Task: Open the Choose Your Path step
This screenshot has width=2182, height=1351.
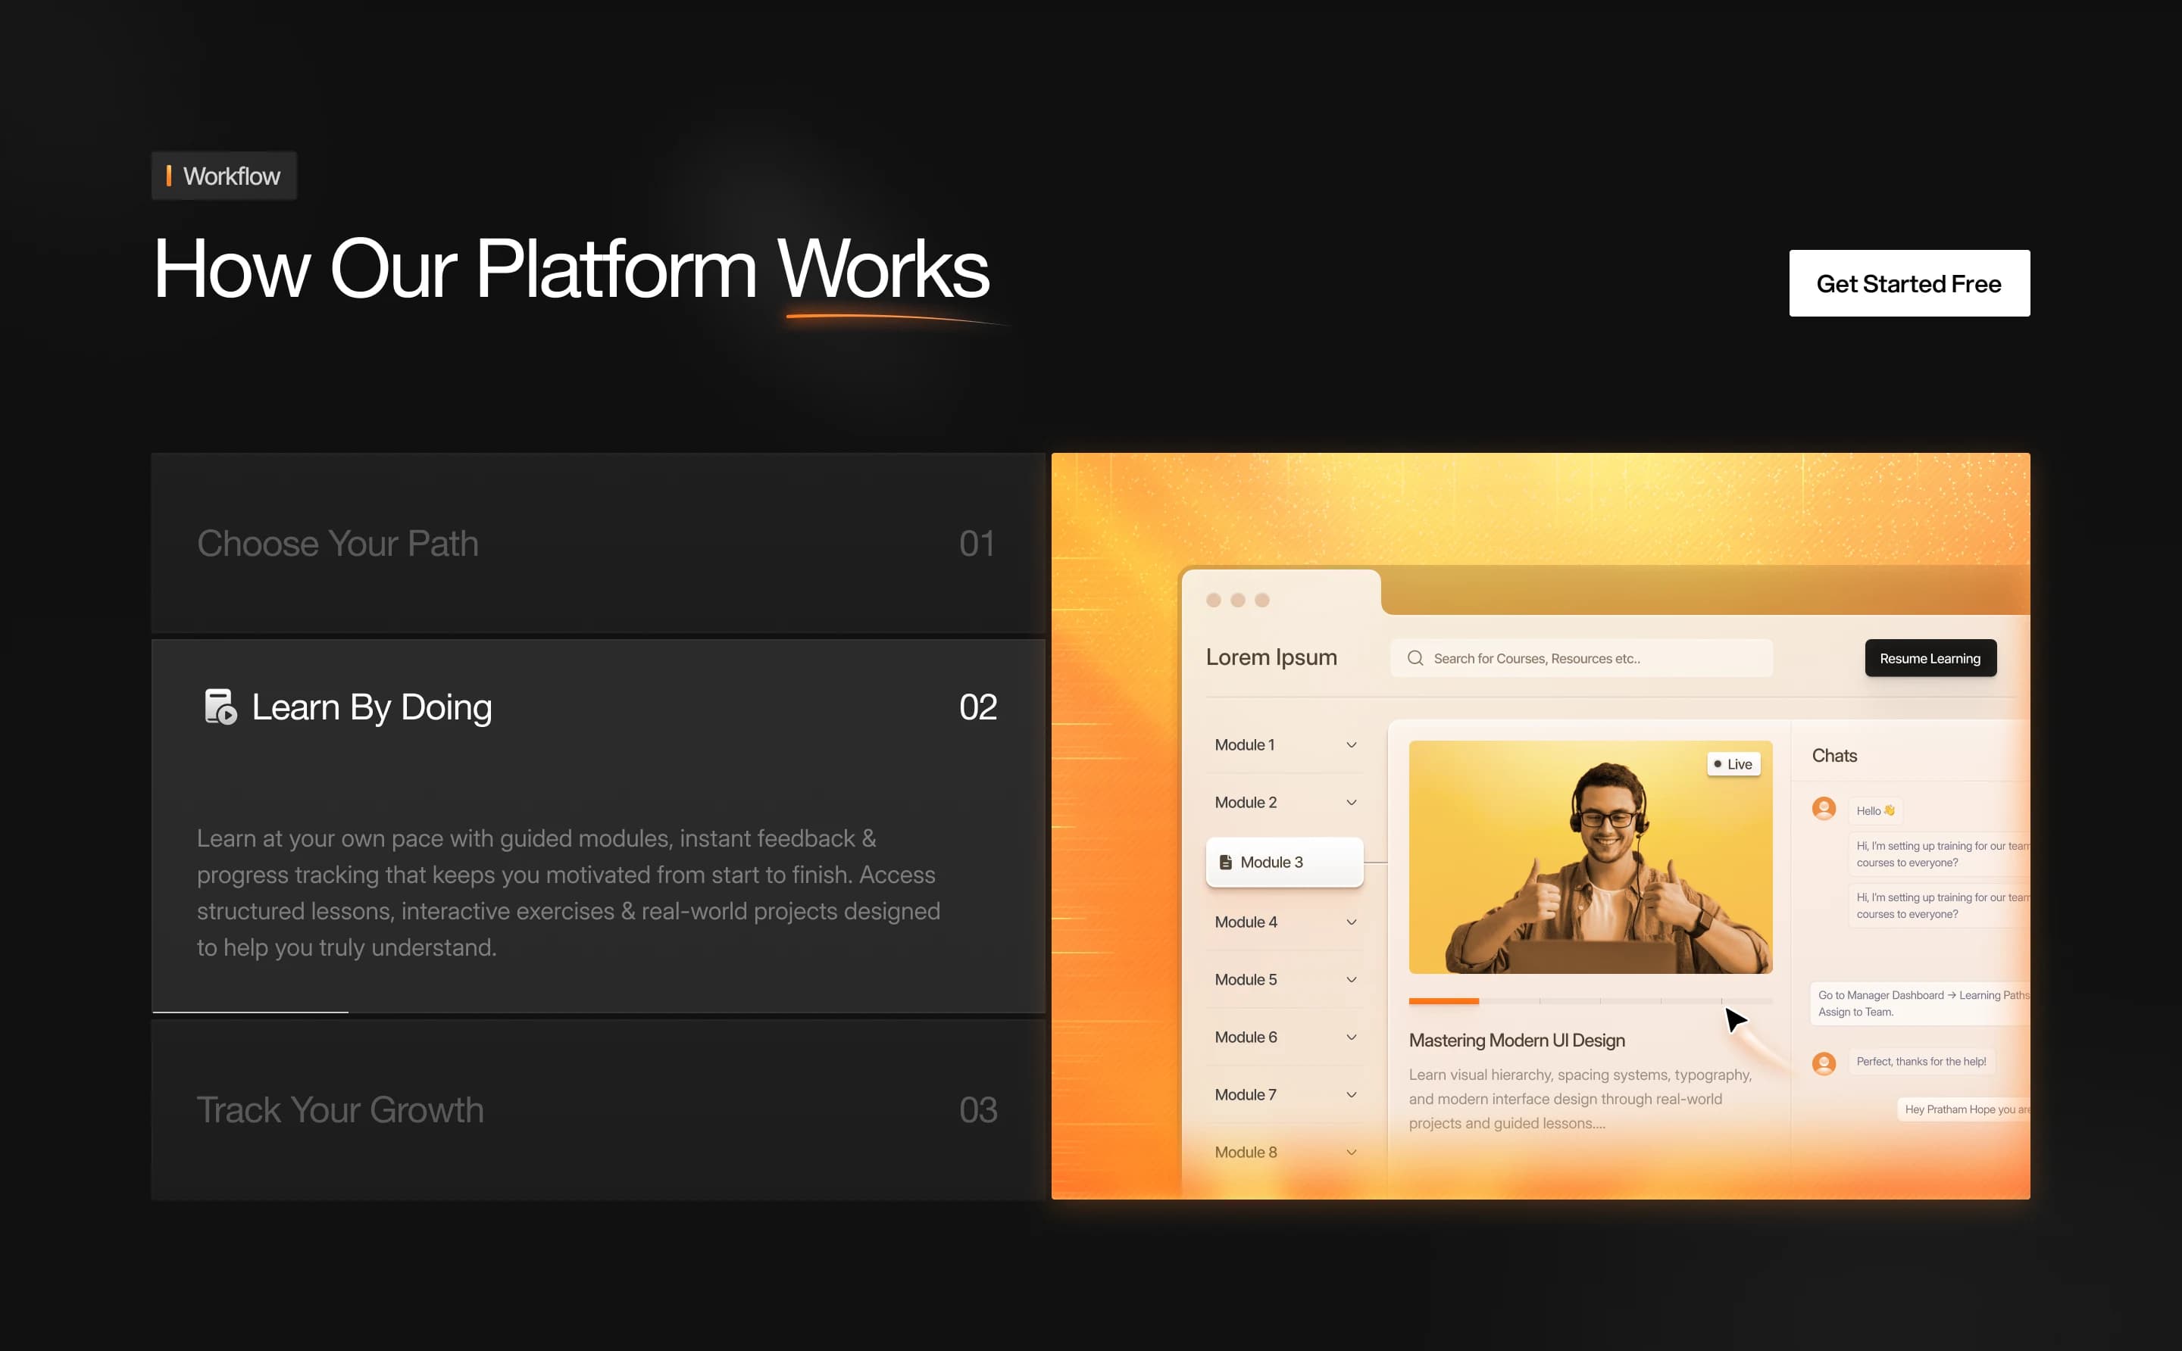Action: (598, 543)
